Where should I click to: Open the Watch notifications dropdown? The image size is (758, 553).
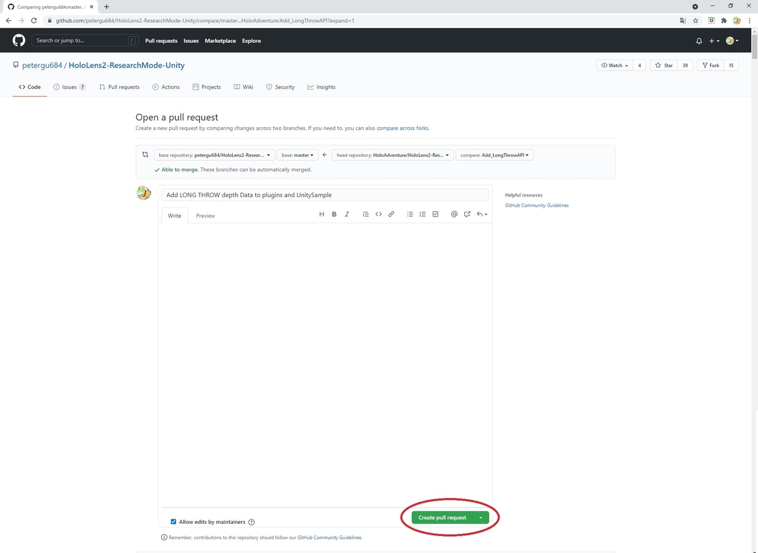[614, 65]
